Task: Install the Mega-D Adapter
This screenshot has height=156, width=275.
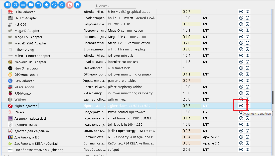Action: pyautogui.click(x=241, y=30)
